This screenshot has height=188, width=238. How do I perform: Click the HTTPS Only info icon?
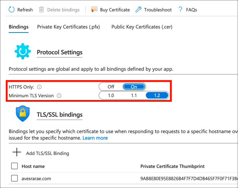(40, 87)
